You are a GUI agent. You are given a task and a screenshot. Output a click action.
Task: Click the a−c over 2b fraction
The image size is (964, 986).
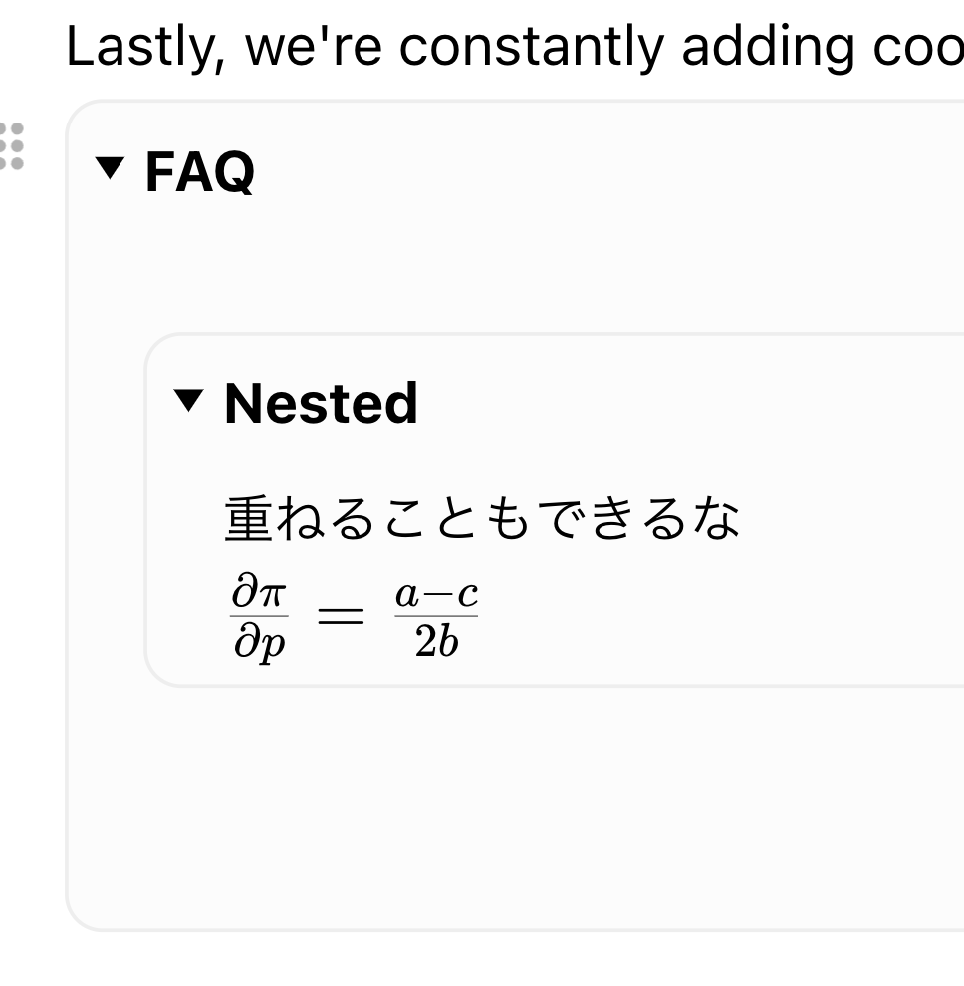pos(436,617)
